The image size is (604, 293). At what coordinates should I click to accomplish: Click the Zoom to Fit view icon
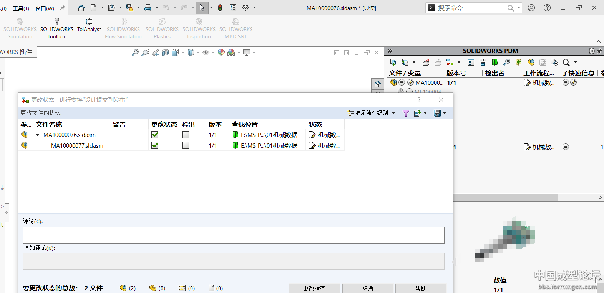(135, 53)
